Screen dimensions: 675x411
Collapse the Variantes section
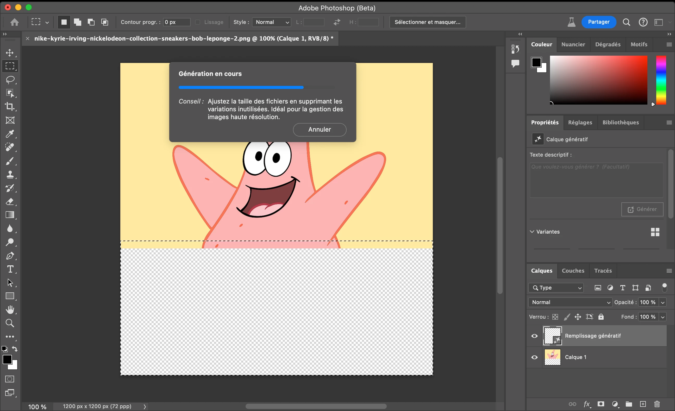point(532,232)
